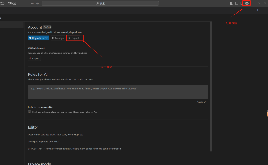
Task: Open Cursor settings via the gear icon
Action: pos(247,3)
